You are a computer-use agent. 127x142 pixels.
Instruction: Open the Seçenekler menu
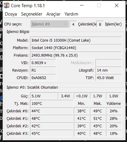coord(32,14)
